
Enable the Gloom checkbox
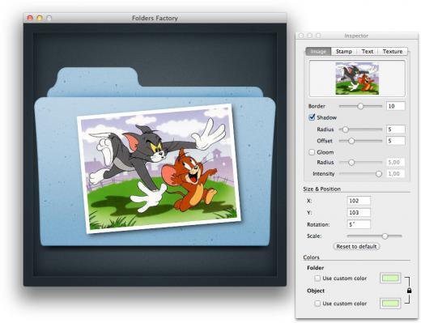click(312, 152)
